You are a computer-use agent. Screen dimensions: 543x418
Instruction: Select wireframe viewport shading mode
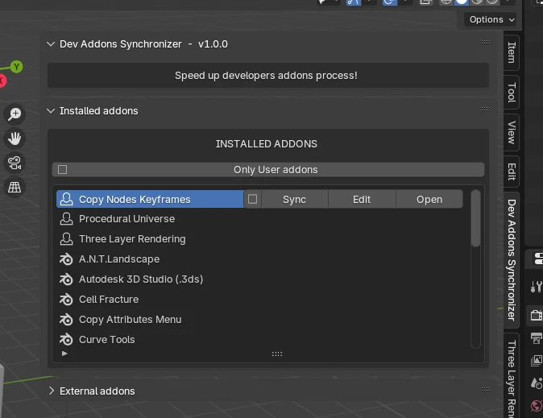coord(446,2)
